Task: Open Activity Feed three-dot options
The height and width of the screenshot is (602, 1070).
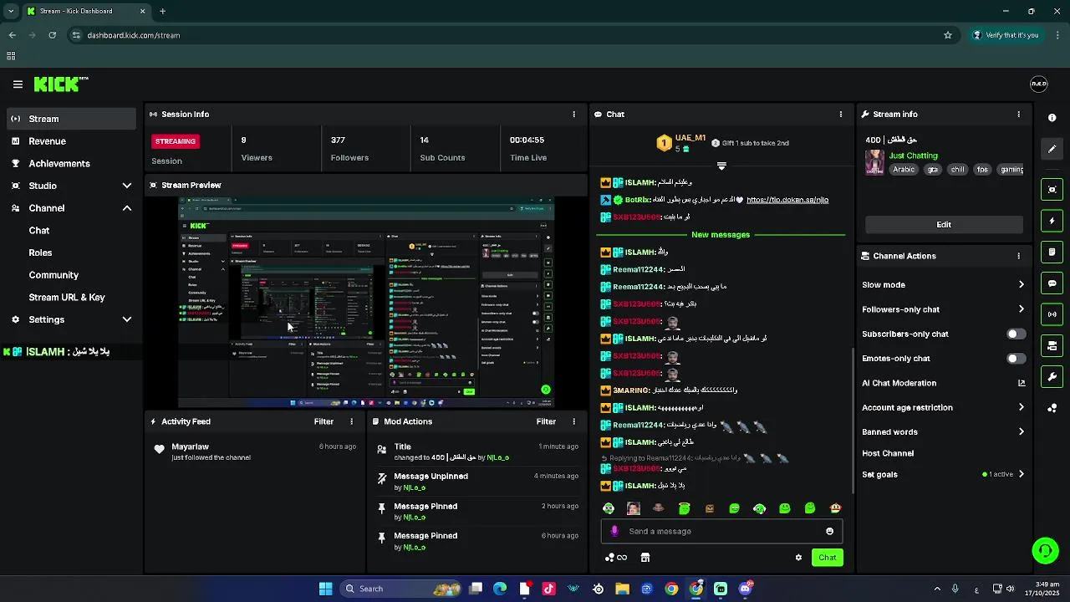Action: [x=351, y=422]
